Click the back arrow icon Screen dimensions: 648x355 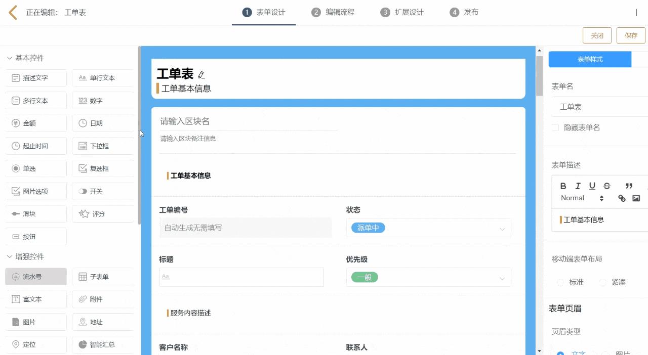coord(13,13)
